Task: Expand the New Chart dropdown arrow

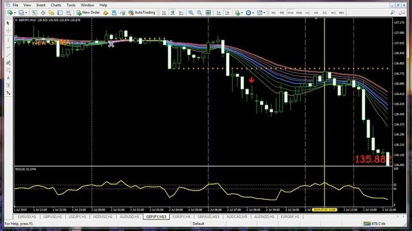Action: tap(15, 13)
